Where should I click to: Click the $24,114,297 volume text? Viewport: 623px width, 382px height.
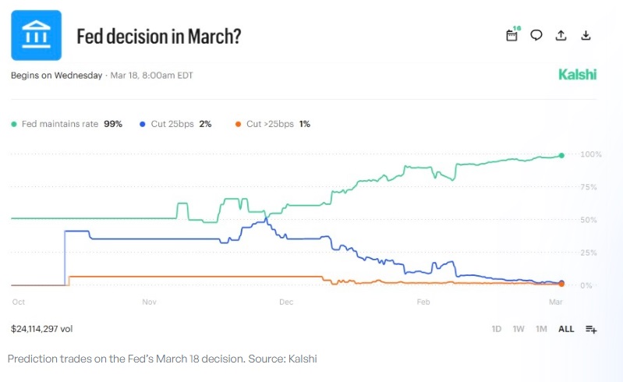click(42, 329)
